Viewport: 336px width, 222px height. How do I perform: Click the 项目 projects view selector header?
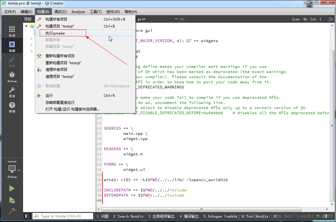tap(28, 19)
